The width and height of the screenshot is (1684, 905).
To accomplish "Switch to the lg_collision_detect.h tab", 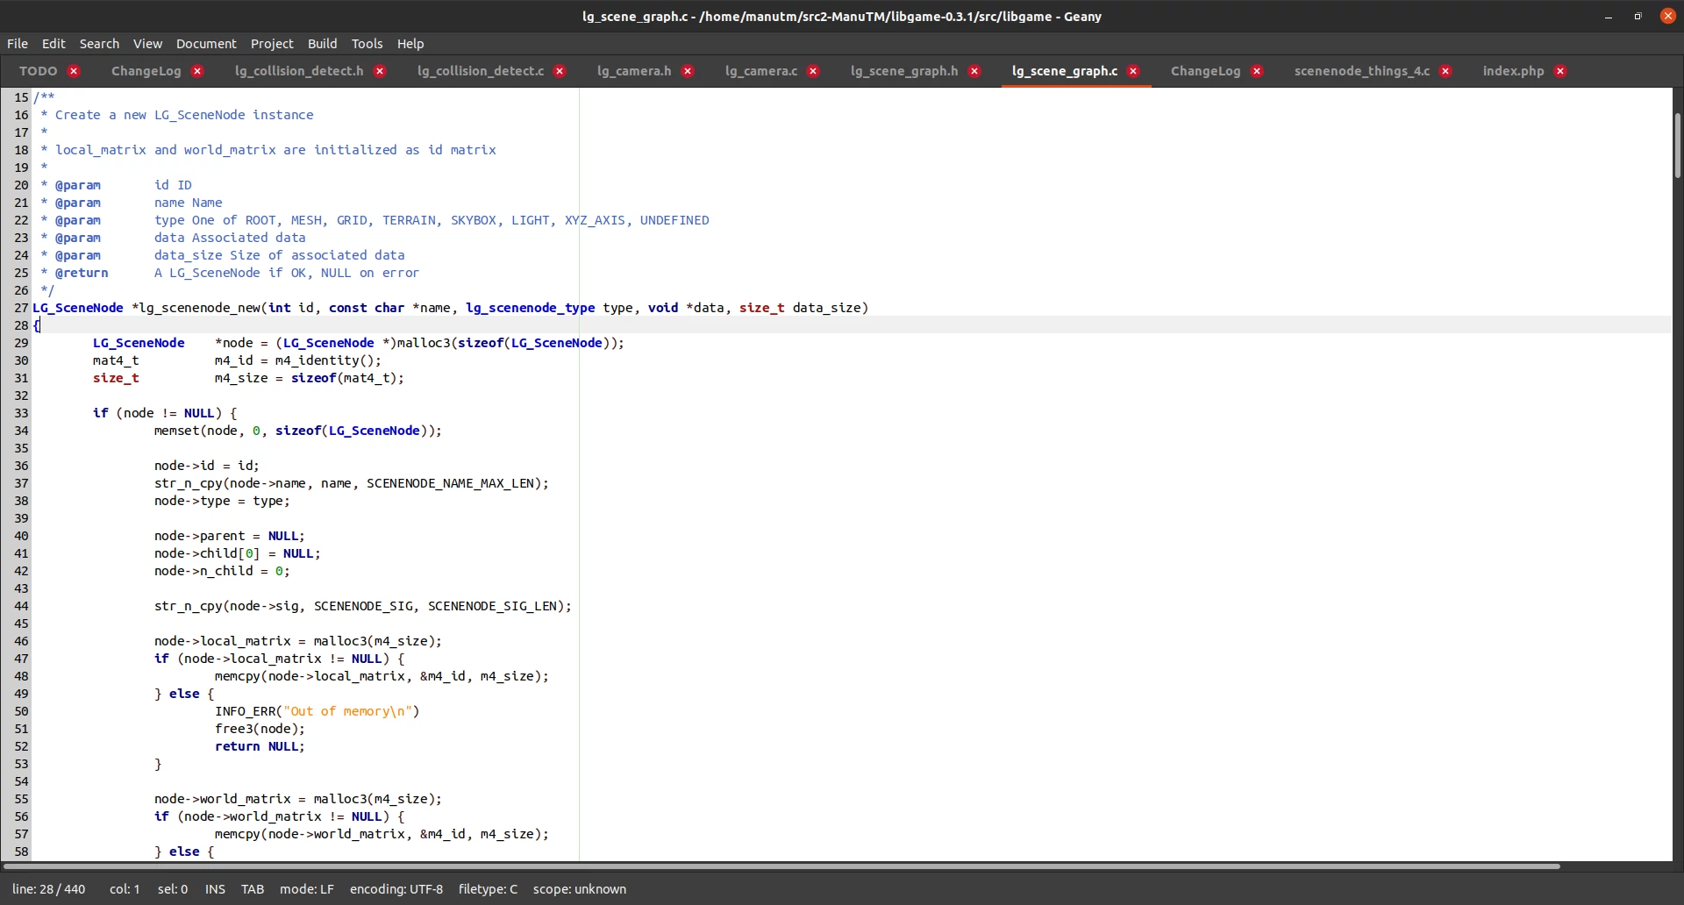I will pyautogui.click(x=299, y=71).
